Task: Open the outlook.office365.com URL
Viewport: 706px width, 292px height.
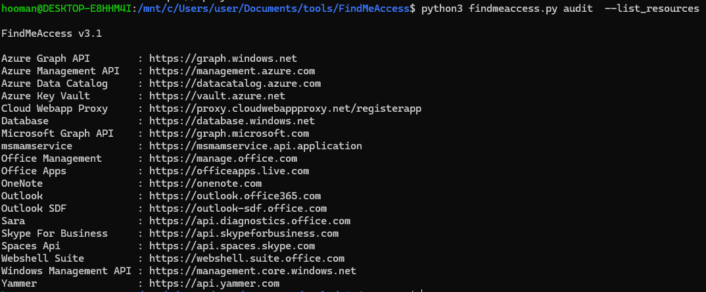Action: 235,196
